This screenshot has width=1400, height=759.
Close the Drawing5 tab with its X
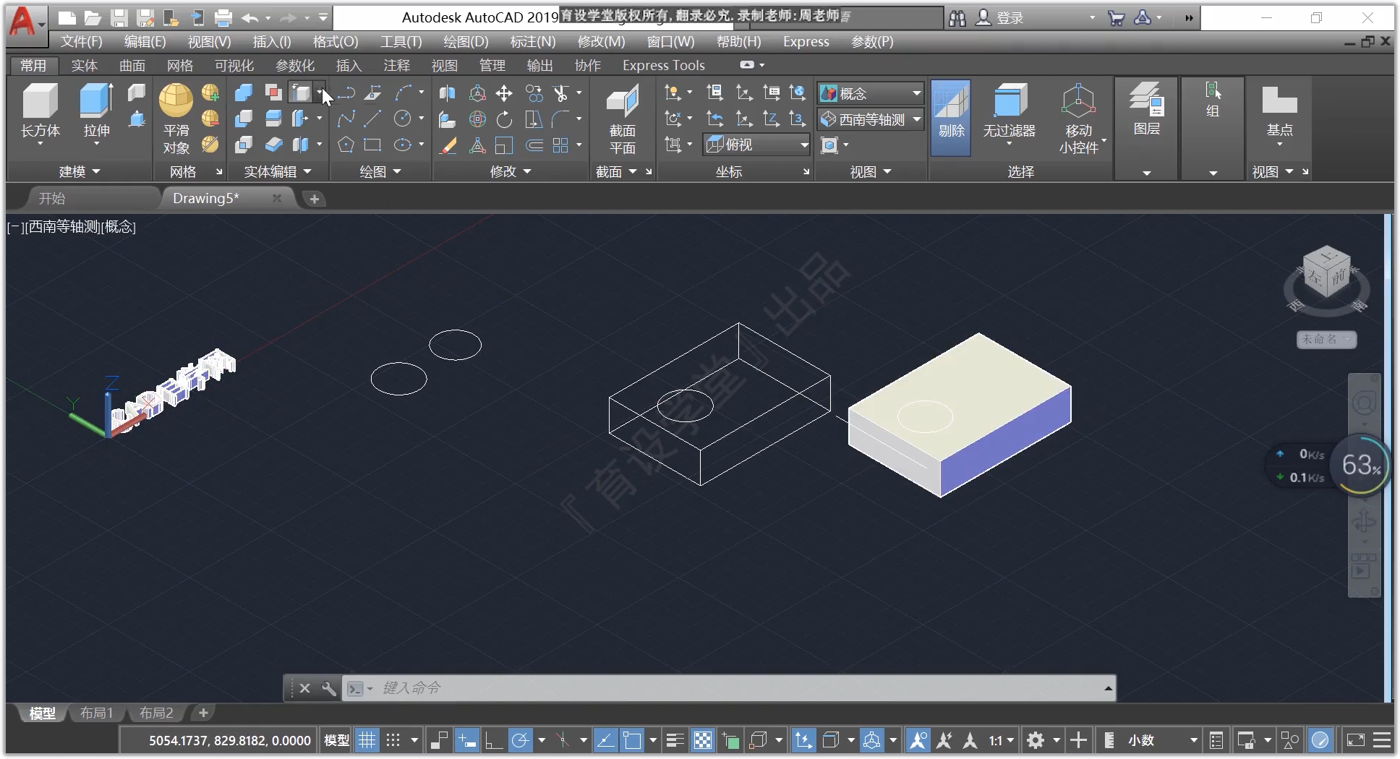tap(277, 198)
